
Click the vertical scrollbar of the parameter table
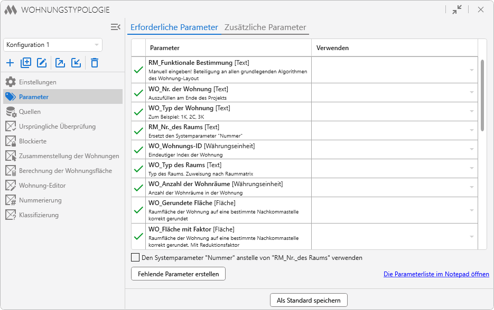click(x=482, y=95)
